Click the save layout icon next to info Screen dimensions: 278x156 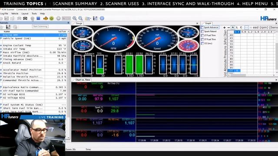[95, 18]
